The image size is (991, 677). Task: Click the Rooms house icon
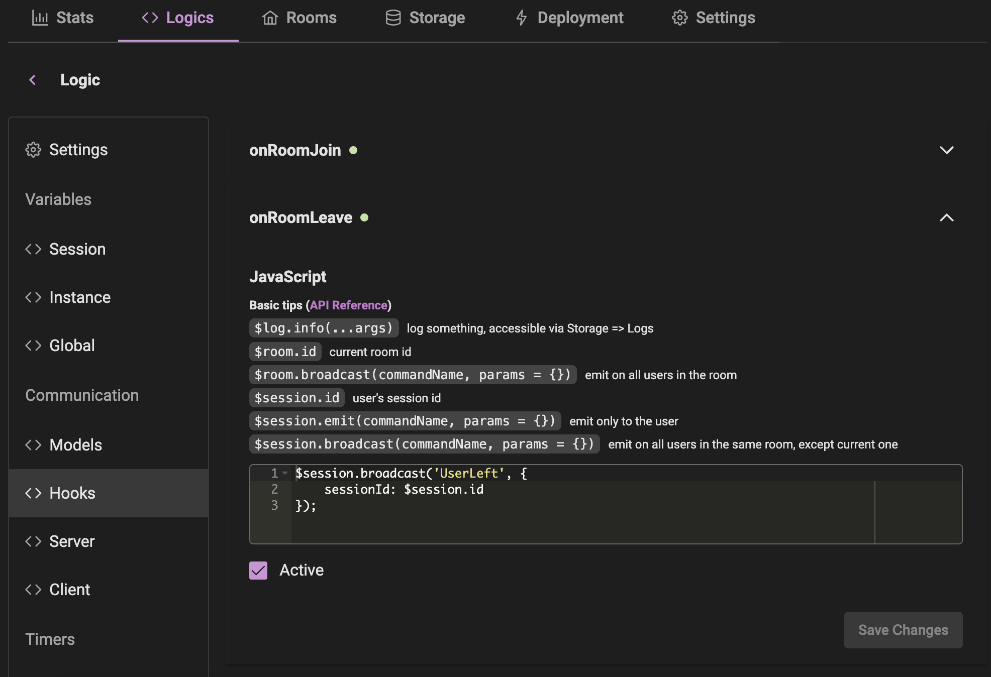270,18
